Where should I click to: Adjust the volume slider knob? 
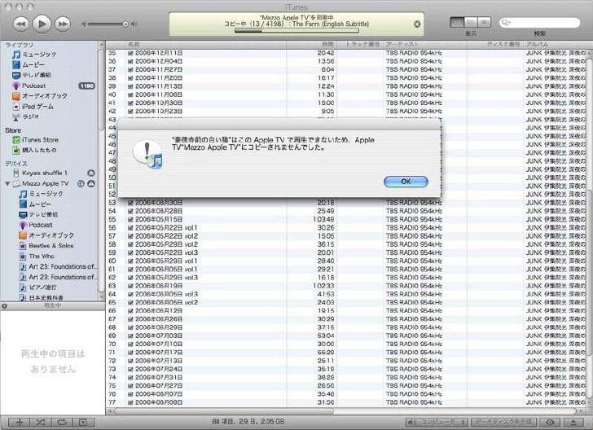pos(125,24)
